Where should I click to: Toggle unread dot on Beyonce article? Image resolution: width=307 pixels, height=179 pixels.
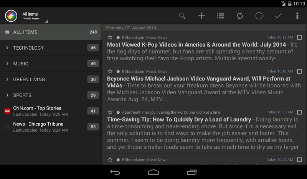coord(118,71)
